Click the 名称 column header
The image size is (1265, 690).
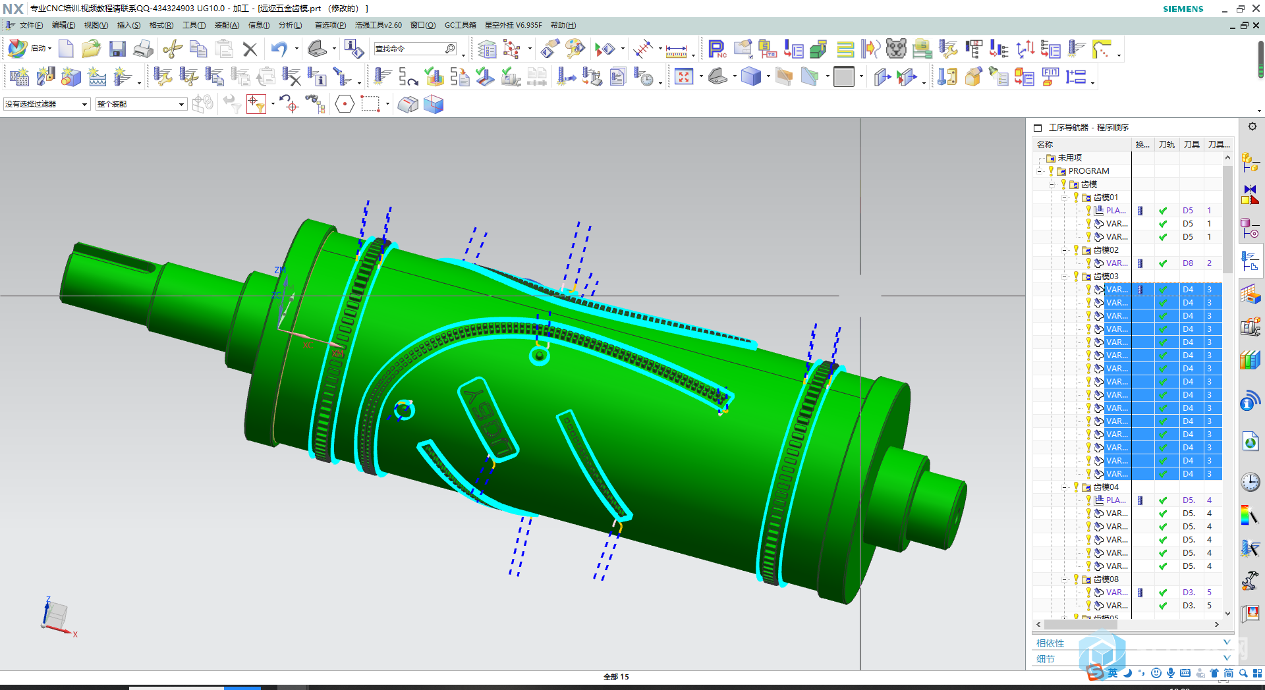pos(1081,144)
